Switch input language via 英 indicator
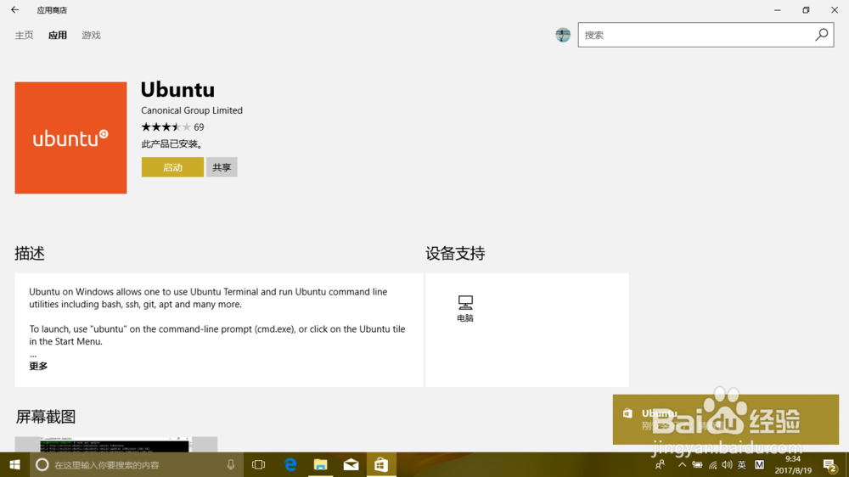 pyautogui.click(x=742, y=464)
